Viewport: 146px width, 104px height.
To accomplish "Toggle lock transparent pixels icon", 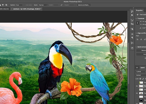I will pyautogui.click(x=140, y=79).
